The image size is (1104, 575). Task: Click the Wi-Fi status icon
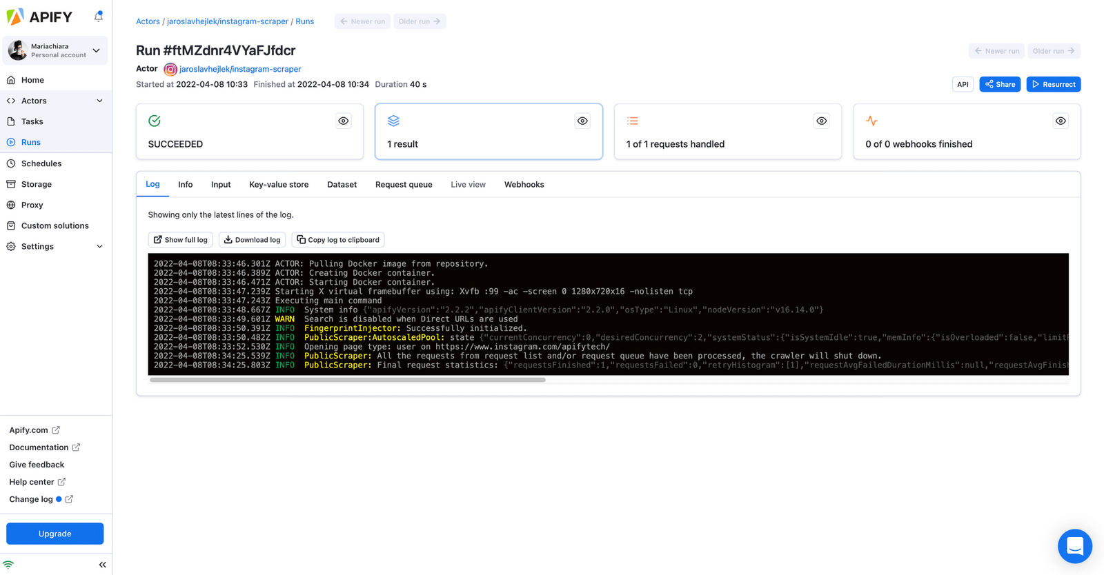(x=8, y=565)
